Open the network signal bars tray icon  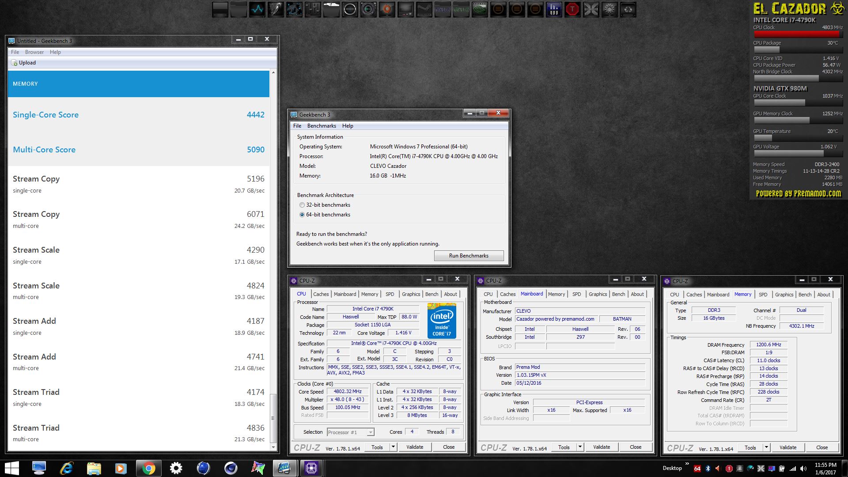[793, 468]
